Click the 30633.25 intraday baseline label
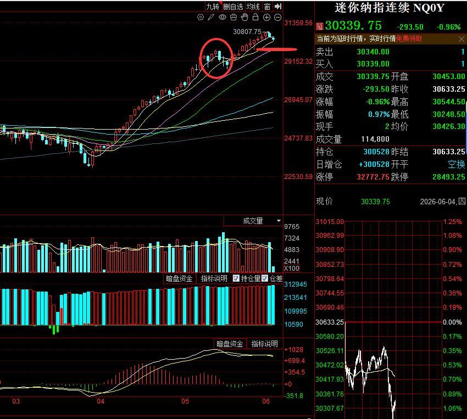467x419 pixels. 330,322
